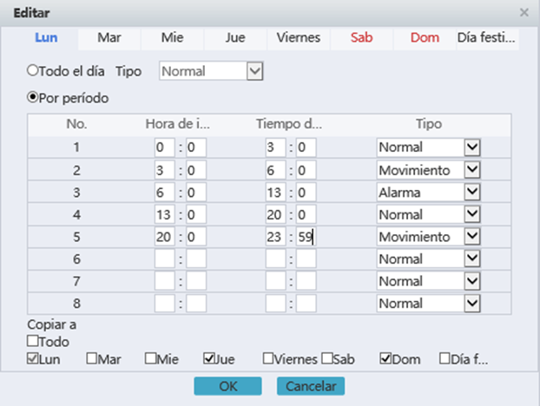Image resolution: width=540 pixels, height=406 pixels.
Task: Enable the Mar copy checkbox
Action: pos(92,358)
